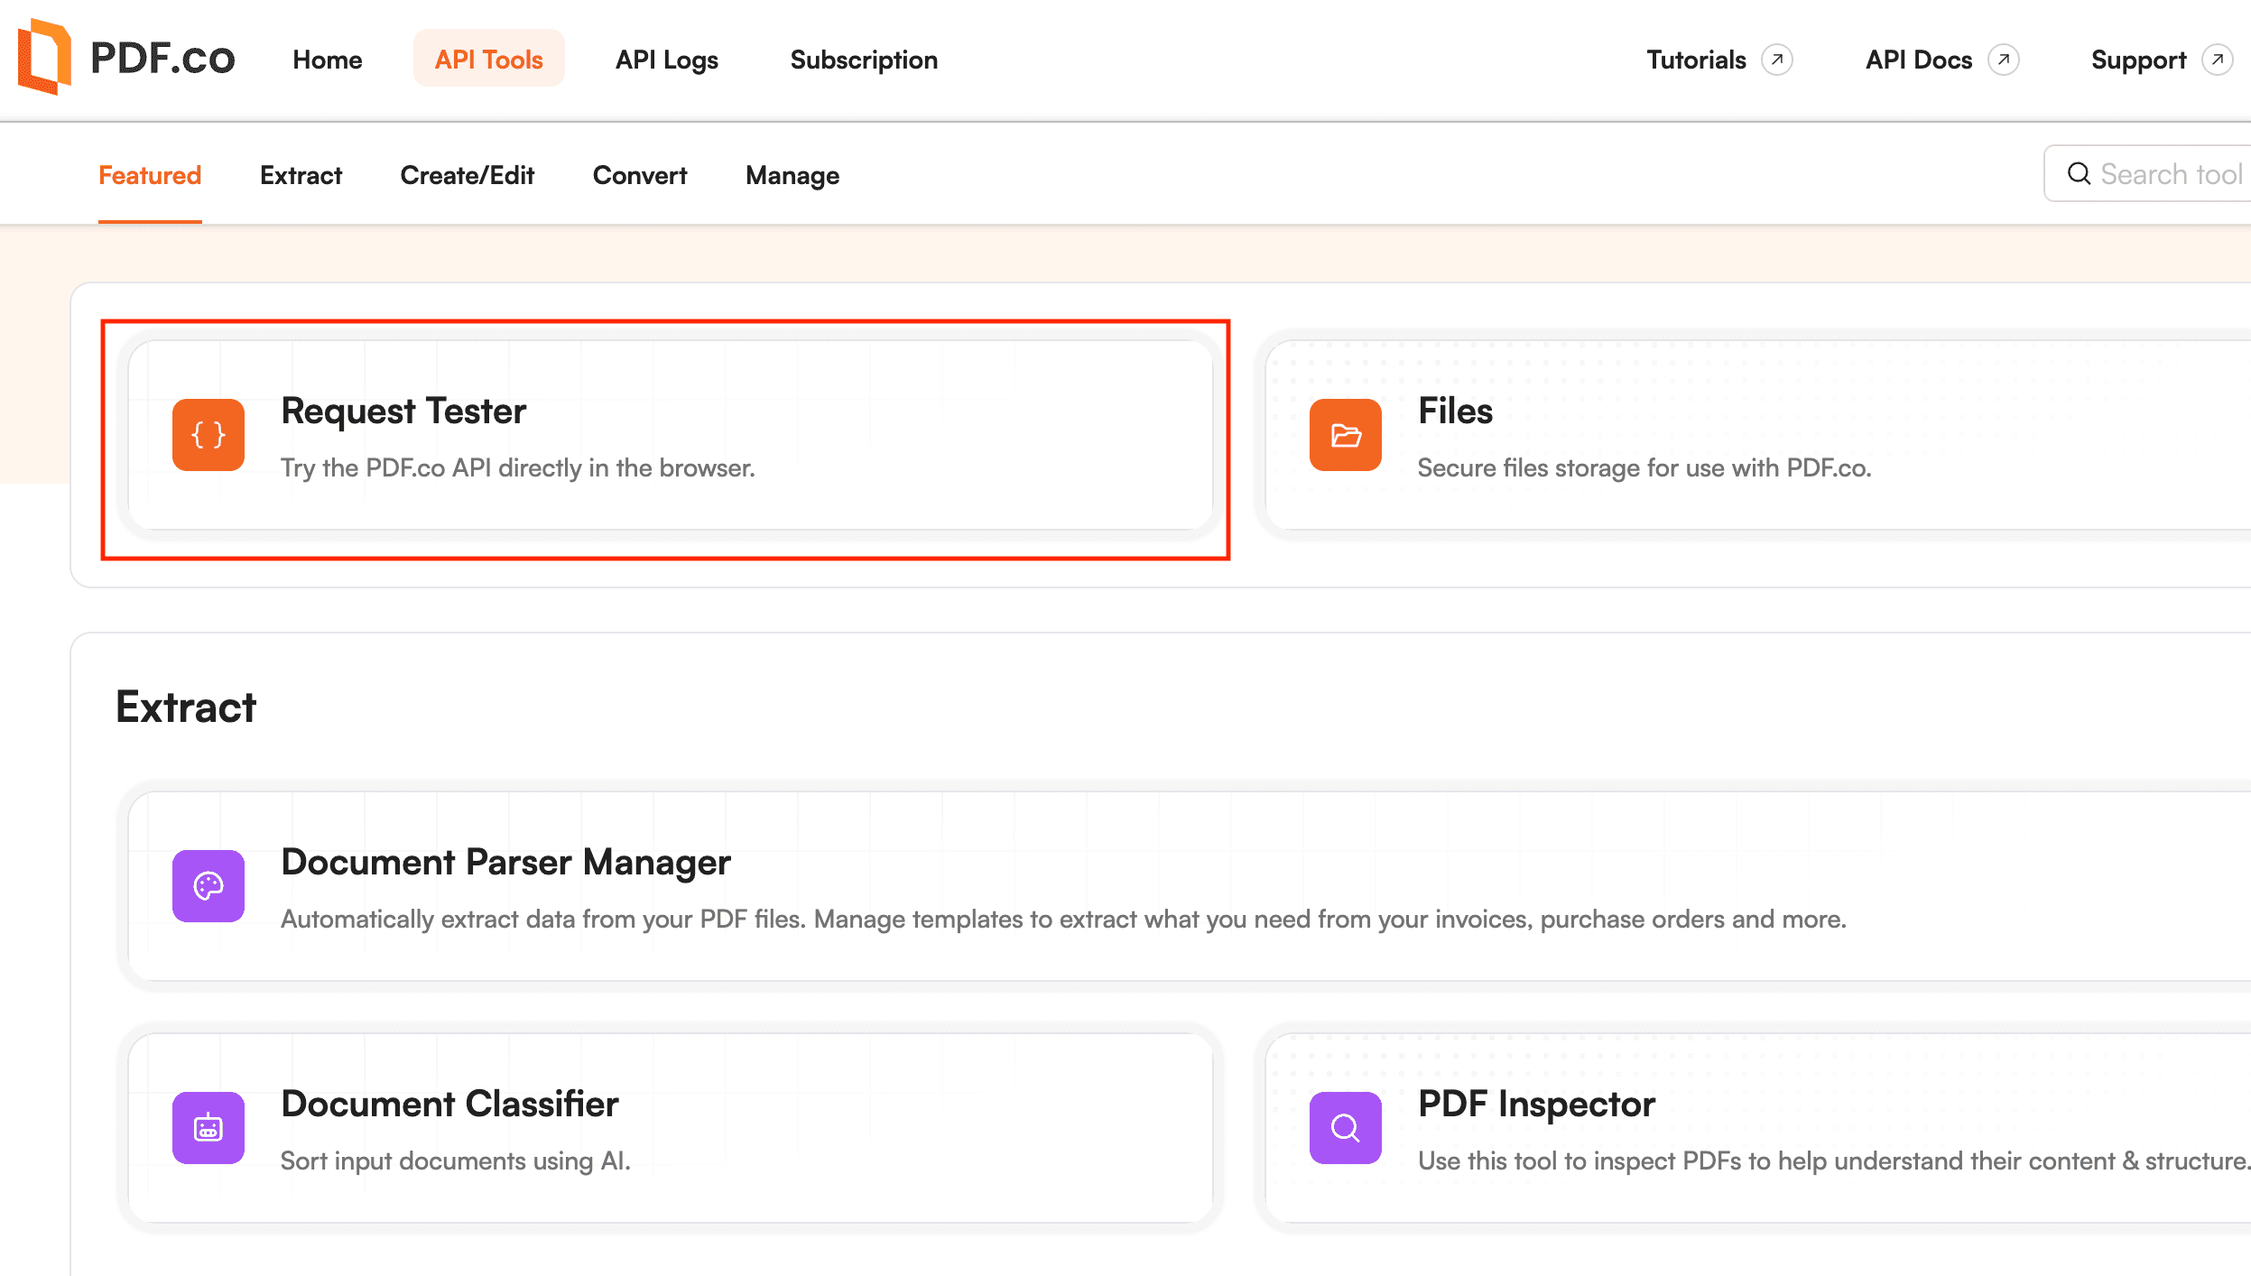Viewport: 2251px width, 1276px height.
Task: Focus the Search tool input field
Action: click(x=2171, y=173)
